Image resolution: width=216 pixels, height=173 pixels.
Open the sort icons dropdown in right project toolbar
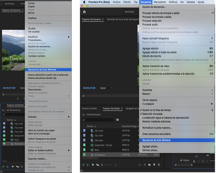point(117,165)
